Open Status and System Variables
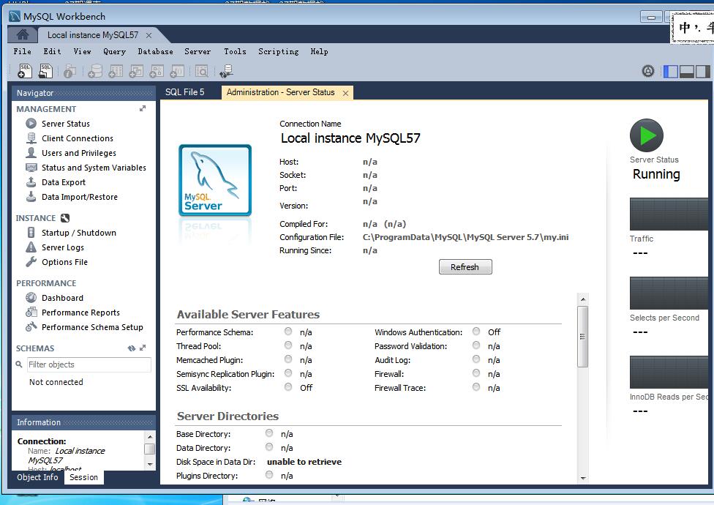This screenshot has height=505, width=714. tap(94, 168)
